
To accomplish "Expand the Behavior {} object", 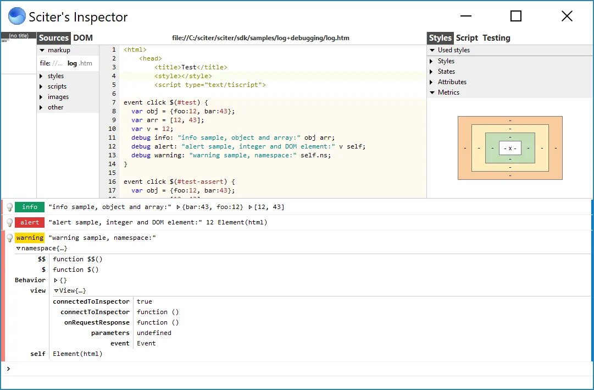I will 55,281.
